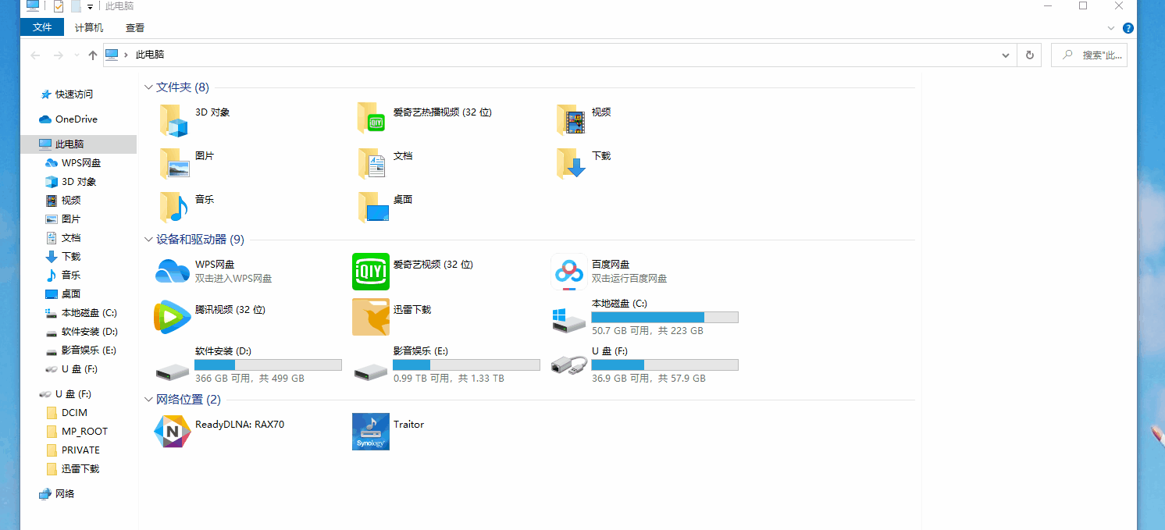Viewport: 1165px width, 530px height.
Task: Select the ReadyDLNA: RAX70 network device
Action: tap(220, 432)
